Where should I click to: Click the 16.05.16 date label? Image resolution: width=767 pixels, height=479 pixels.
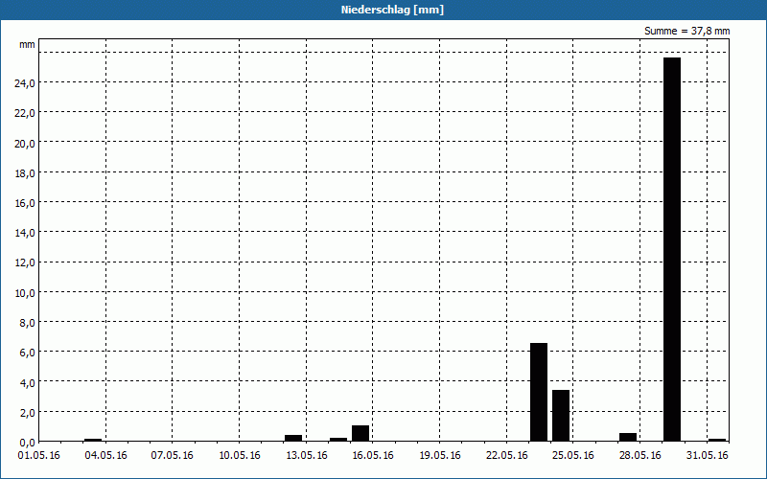coord(373,456)
